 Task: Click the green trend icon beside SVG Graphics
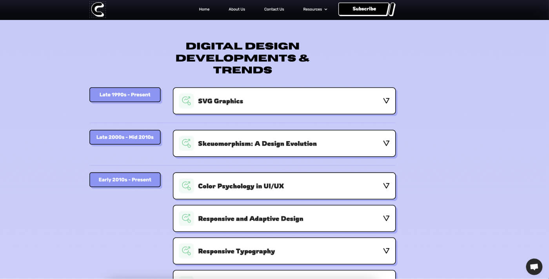186,101
